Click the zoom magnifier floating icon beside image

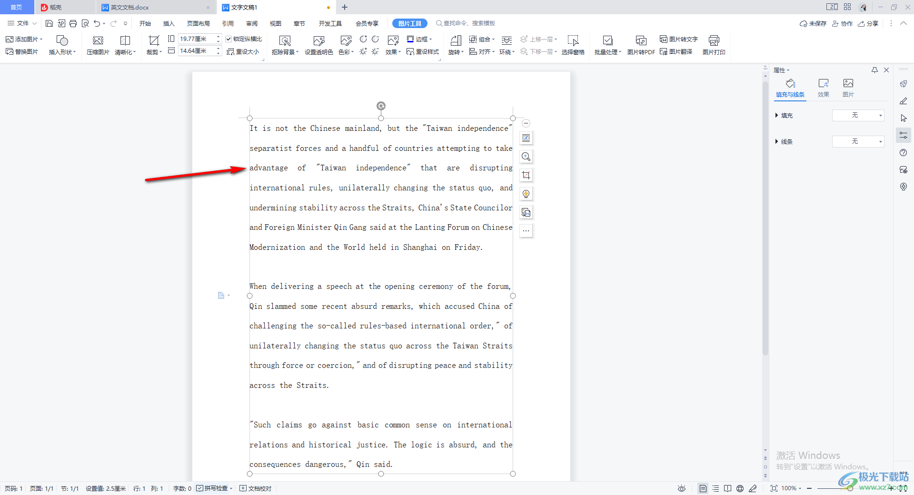[526, 157]
